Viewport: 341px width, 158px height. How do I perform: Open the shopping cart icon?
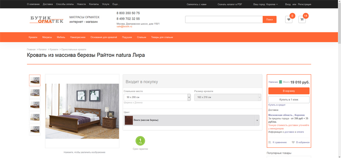[x=302, y=19]
